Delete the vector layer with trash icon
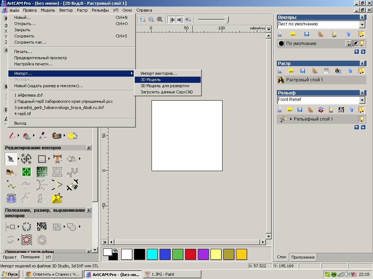This screenshot has width=373, height=279. point(348,34)
